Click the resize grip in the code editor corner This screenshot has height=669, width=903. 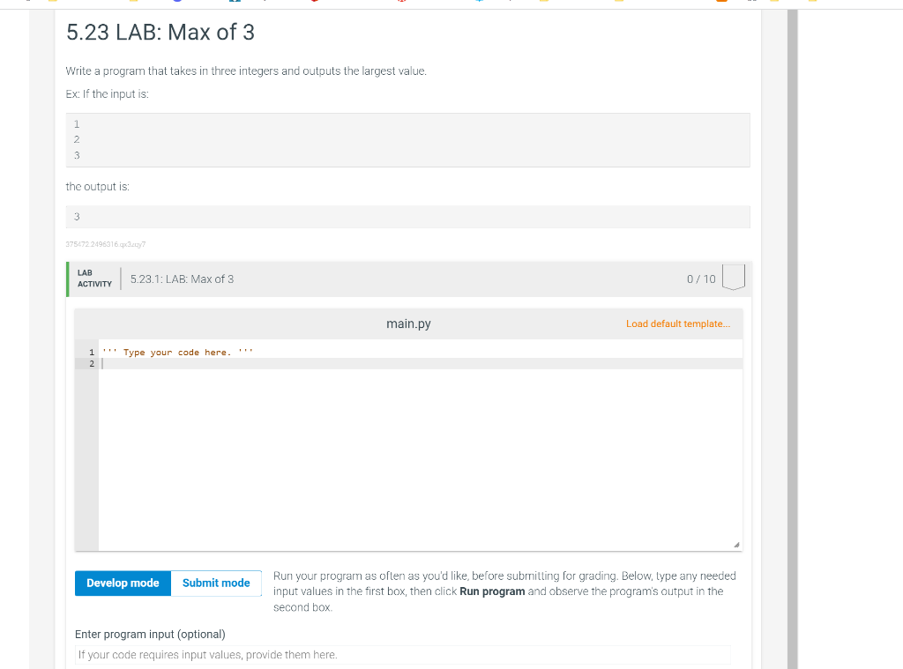737,544
